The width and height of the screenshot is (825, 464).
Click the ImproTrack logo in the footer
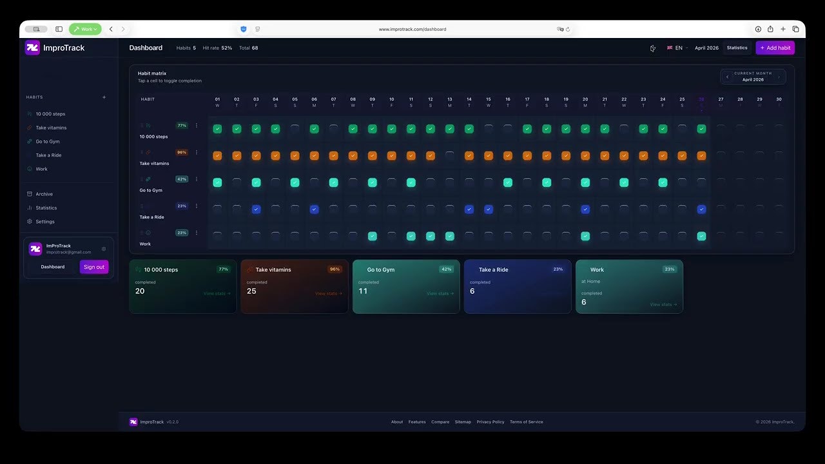(133, 421)
